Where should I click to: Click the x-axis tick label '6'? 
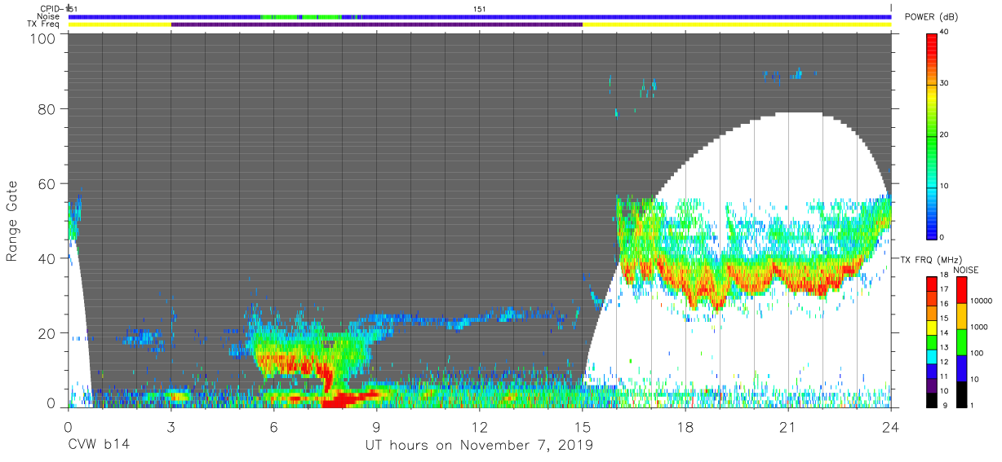pyautogui.click(x=273, y=427)
